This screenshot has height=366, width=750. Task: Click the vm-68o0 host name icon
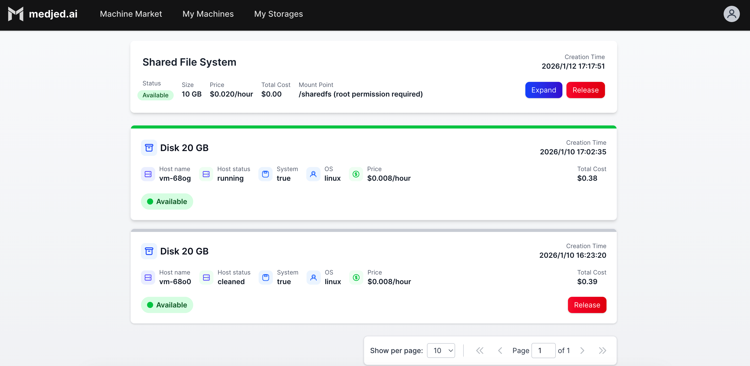[148, 278]
